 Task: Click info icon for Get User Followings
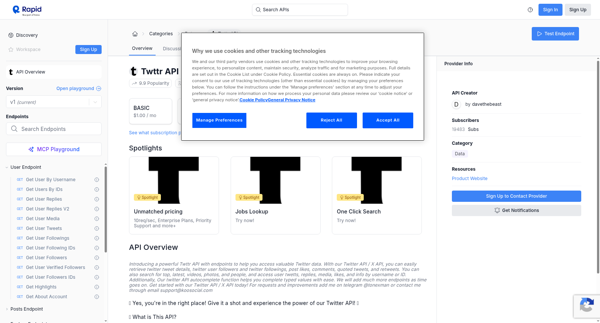(97, 238)
